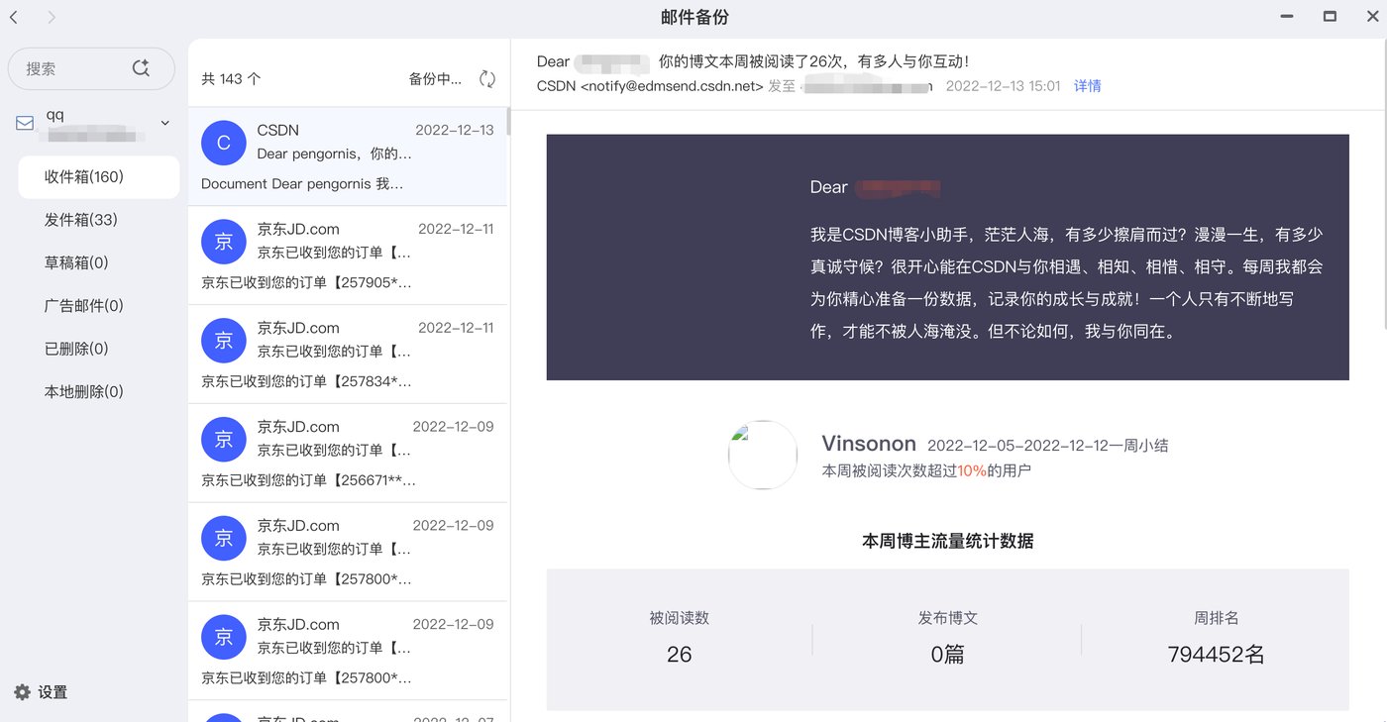Go back with the left arrow
Screen dimensions: 1387x722
14,17
